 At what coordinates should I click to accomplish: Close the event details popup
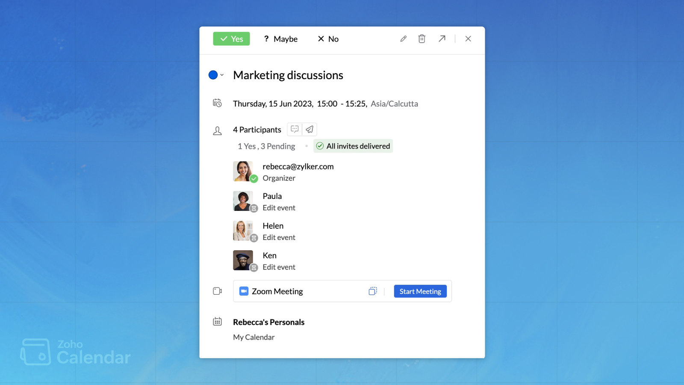pyautogui.click(x=468, y=39)
